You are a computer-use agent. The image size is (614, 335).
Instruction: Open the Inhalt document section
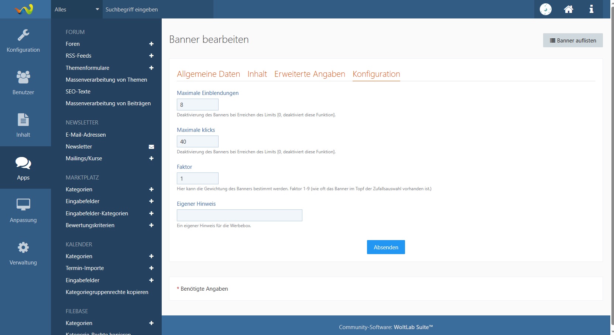pyautogui.click(x=23, y=125)
